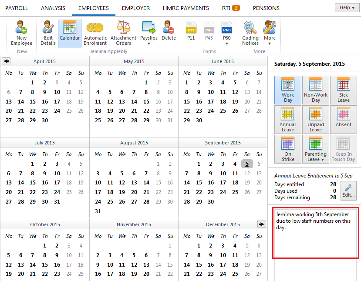Click Days remaining value 28

pos(333,197)
